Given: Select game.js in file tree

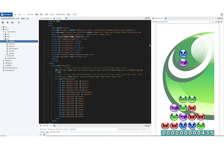Looking at the screenshot, I should (12, 44).
